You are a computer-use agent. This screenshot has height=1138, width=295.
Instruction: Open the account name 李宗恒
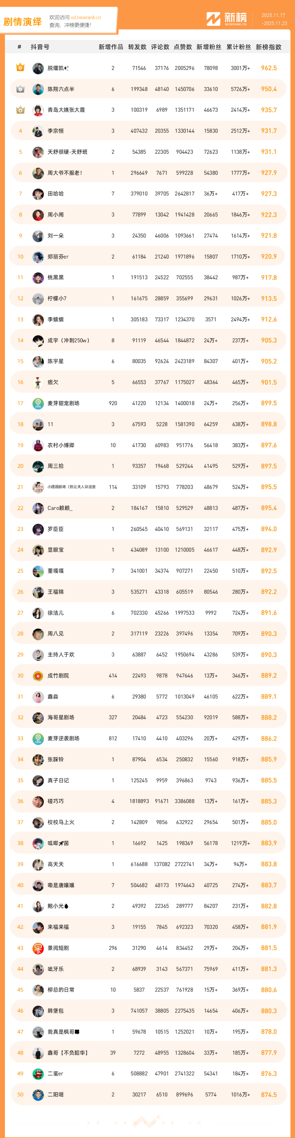click(x=55, y=131)
